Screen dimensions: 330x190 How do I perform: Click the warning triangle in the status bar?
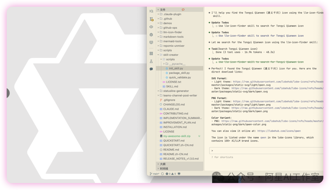click(x=173, y=174)
